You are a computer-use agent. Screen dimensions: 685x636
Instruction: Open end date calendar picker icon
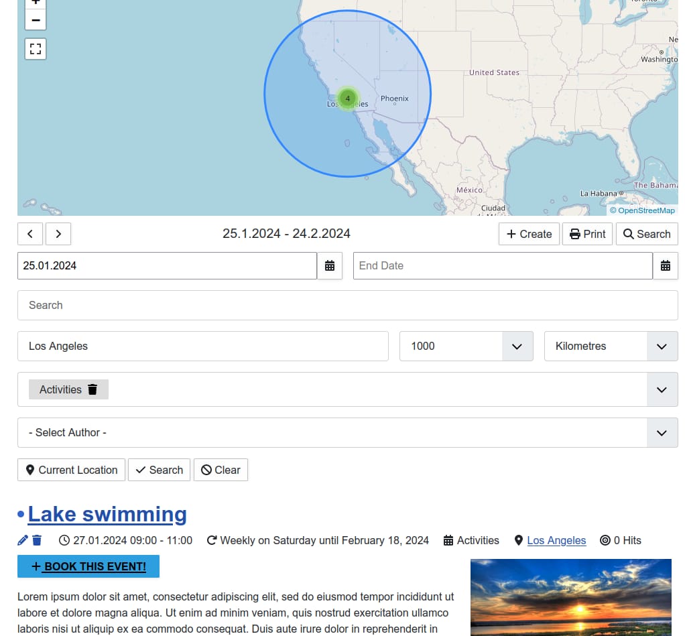tap(665, 266)
